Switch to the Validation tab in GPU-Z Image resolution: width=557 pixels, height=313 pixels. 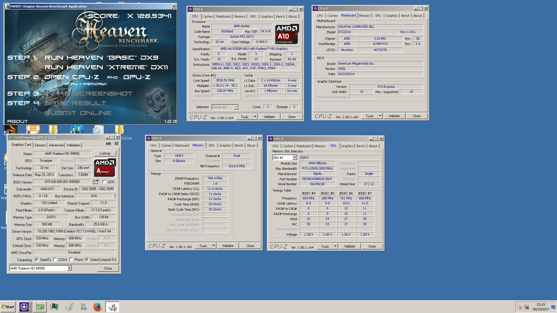(73, 145)
